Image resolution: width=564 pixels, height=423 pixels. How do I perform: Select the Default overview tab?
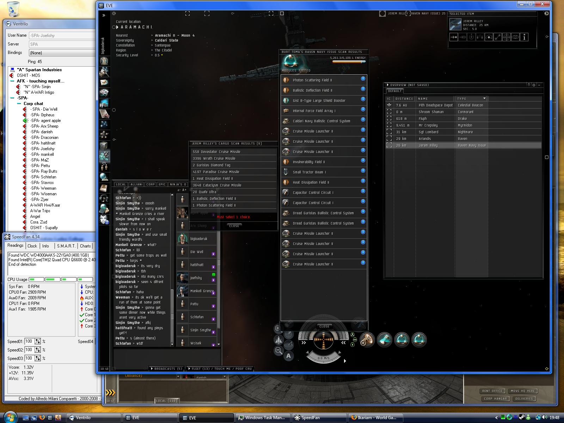pos(395,91)
